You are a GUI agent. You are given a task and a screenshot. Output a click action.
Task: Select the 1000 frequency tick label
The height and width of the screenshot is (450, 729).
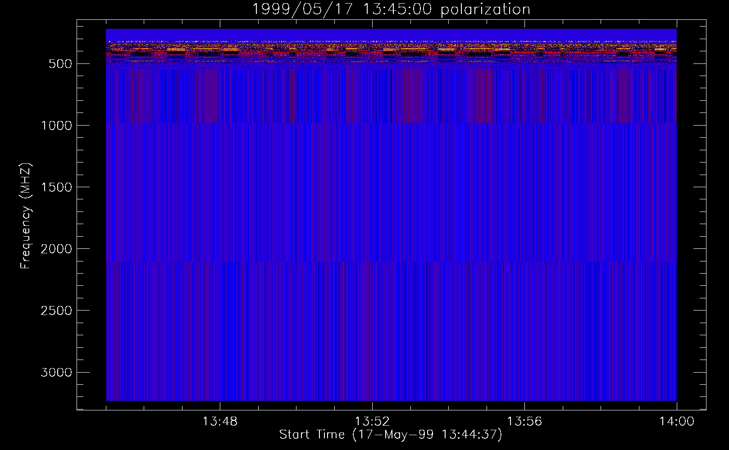coord(56,126)
